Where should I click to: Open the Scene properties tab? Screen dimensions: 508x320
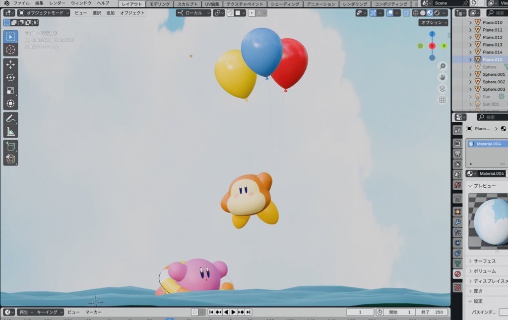pyautogui.click(x=457, y=174)
